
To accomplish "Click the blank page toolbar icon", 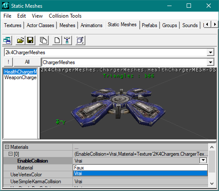I will 57,40.
